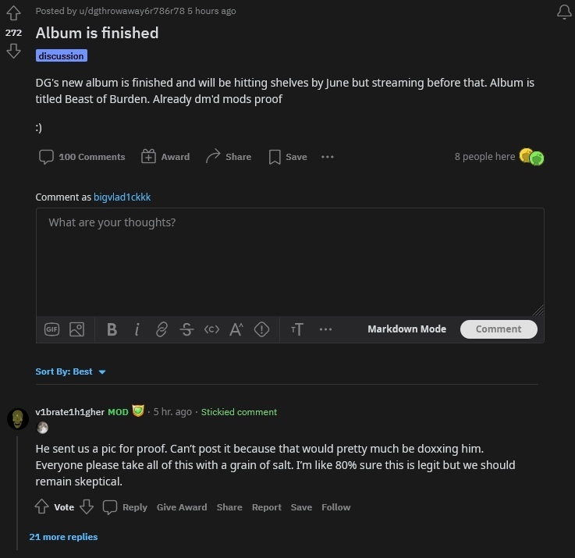The image size is (575, 558).
Task: Toggle italic formatting in comment editor
Action: coord(137,329)
